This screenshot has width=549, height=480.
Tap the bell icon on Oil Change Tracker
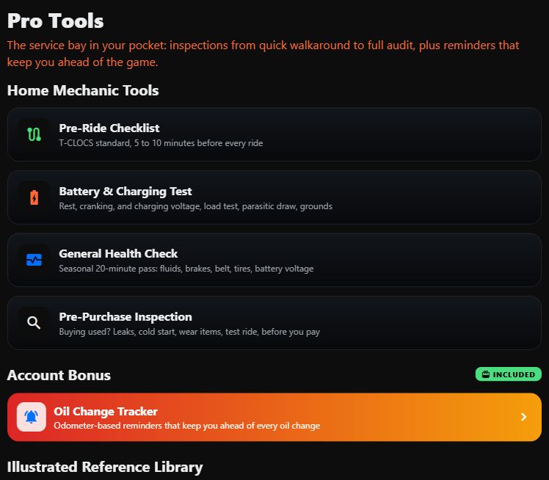pyautogui.click(x=31, y=417)
